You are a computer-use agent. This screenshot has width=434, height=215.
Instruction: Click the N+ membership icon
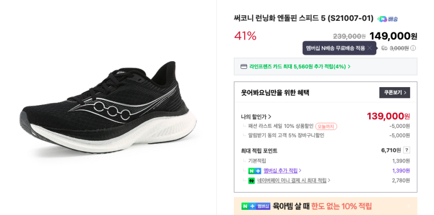[x=254, y=171]
